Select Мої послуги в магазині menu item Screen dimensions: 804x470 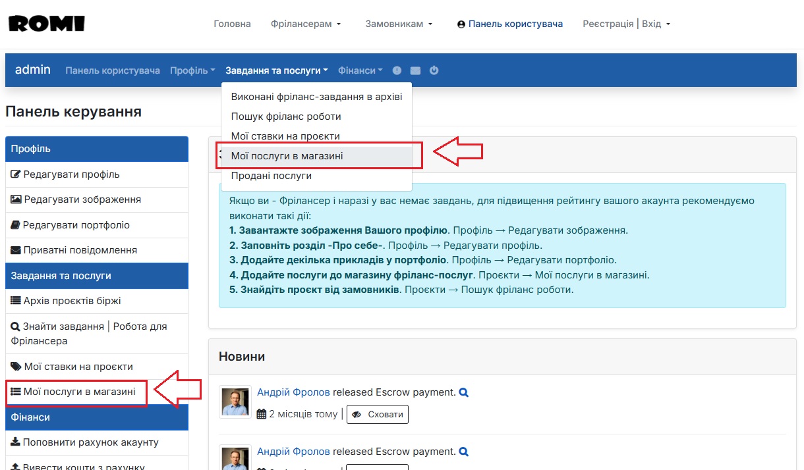pyautogui.click(x=287, y=156)
